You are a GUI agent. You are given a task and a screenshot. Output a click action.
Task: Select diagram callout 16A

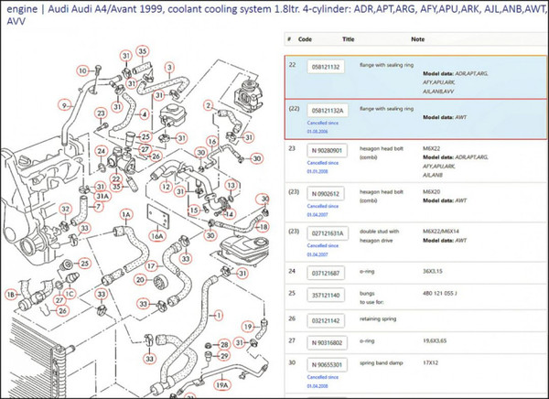[156, 236]
